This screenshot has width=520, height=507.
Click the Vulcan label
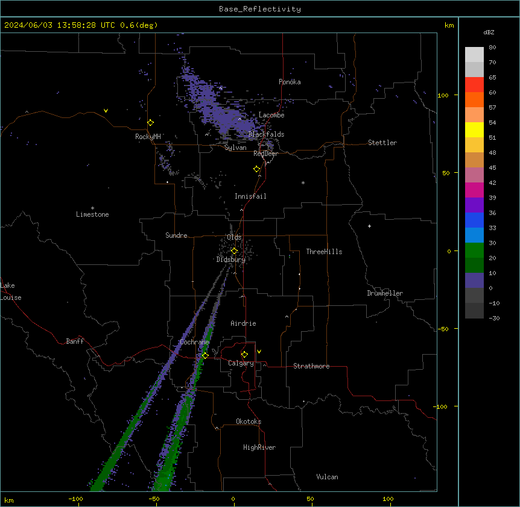point(328,477)
